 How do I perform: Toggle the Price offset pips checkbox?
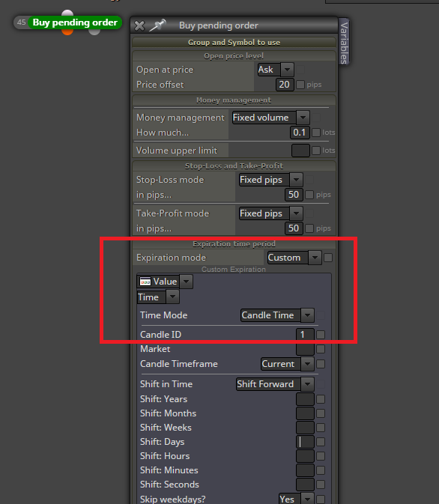[300, 85]
